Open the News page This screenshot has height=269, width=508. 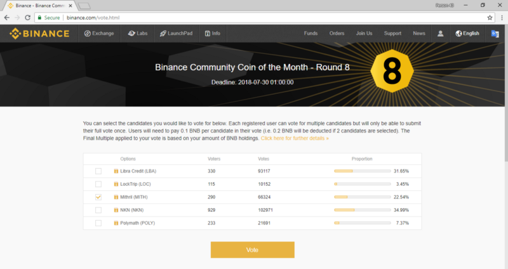click(x=419, y=34)
